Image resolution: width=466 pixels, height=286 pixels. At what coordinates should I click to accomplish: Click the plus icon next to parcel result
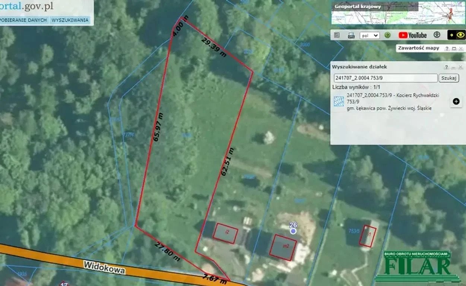456,102
